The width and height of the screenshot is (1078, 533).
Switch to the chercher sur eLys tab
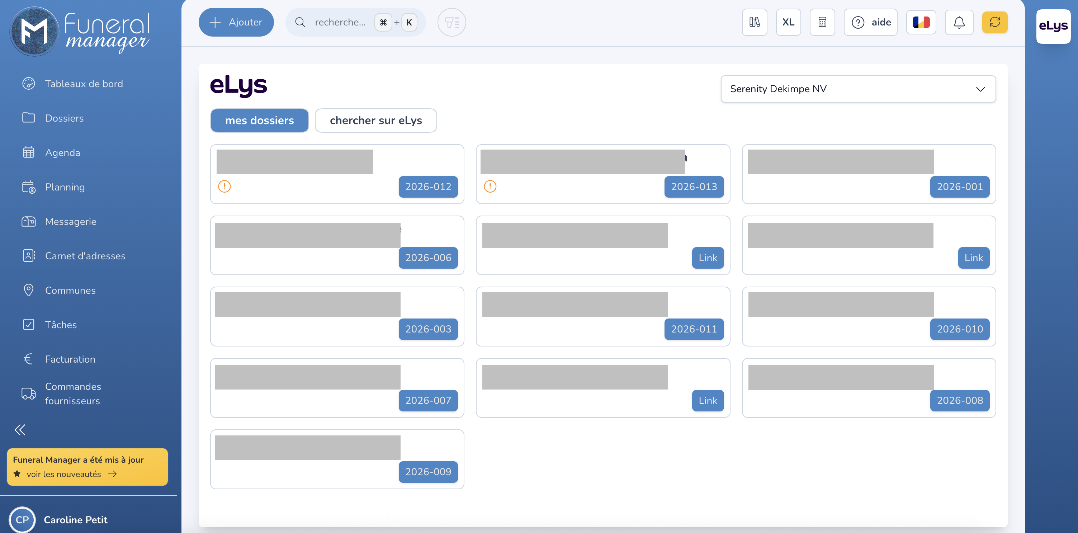[375, 121]
